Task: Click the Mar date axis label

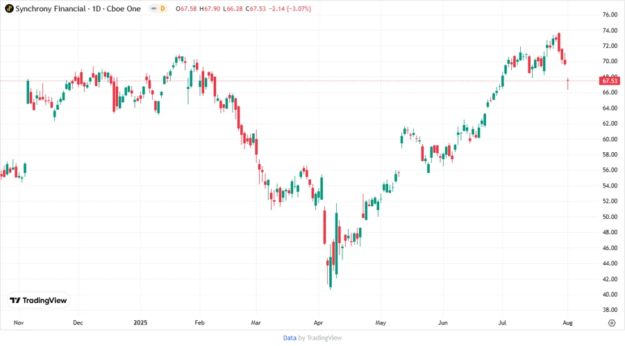Action: pos(256,322)
